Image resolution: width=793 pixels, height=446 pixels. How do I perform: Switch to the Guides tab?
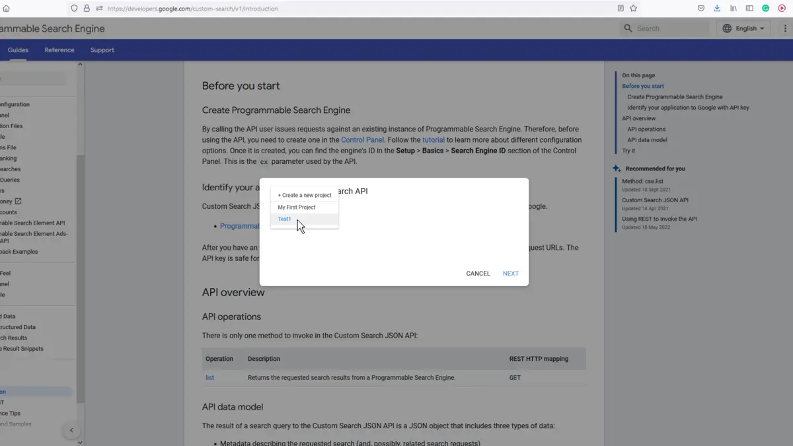click(x=18, y=50)
